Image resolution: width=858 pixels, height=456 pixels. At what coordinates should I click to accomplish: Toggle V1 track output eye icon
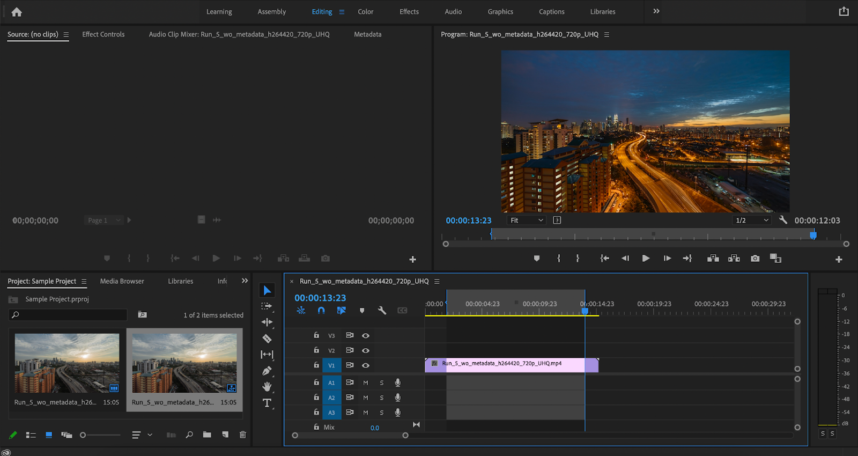tap(366, 365)
